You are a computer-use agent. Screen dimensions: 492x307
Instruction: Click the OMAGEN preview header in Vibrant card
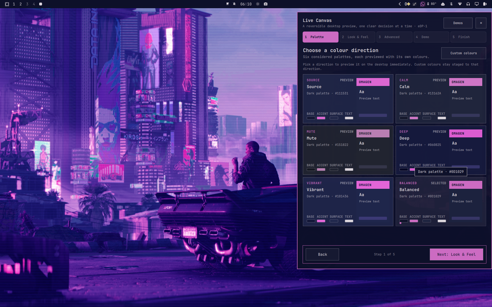click(x=373, y=185)
